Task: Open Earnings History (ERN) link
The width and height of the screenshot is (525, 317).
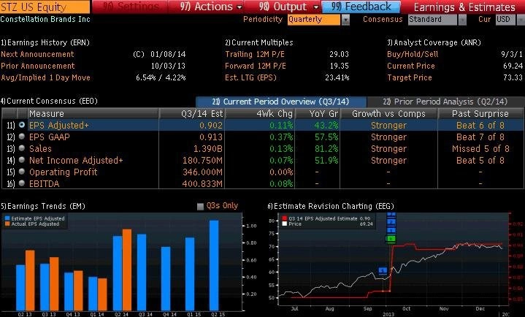Action: coord(45,42)
